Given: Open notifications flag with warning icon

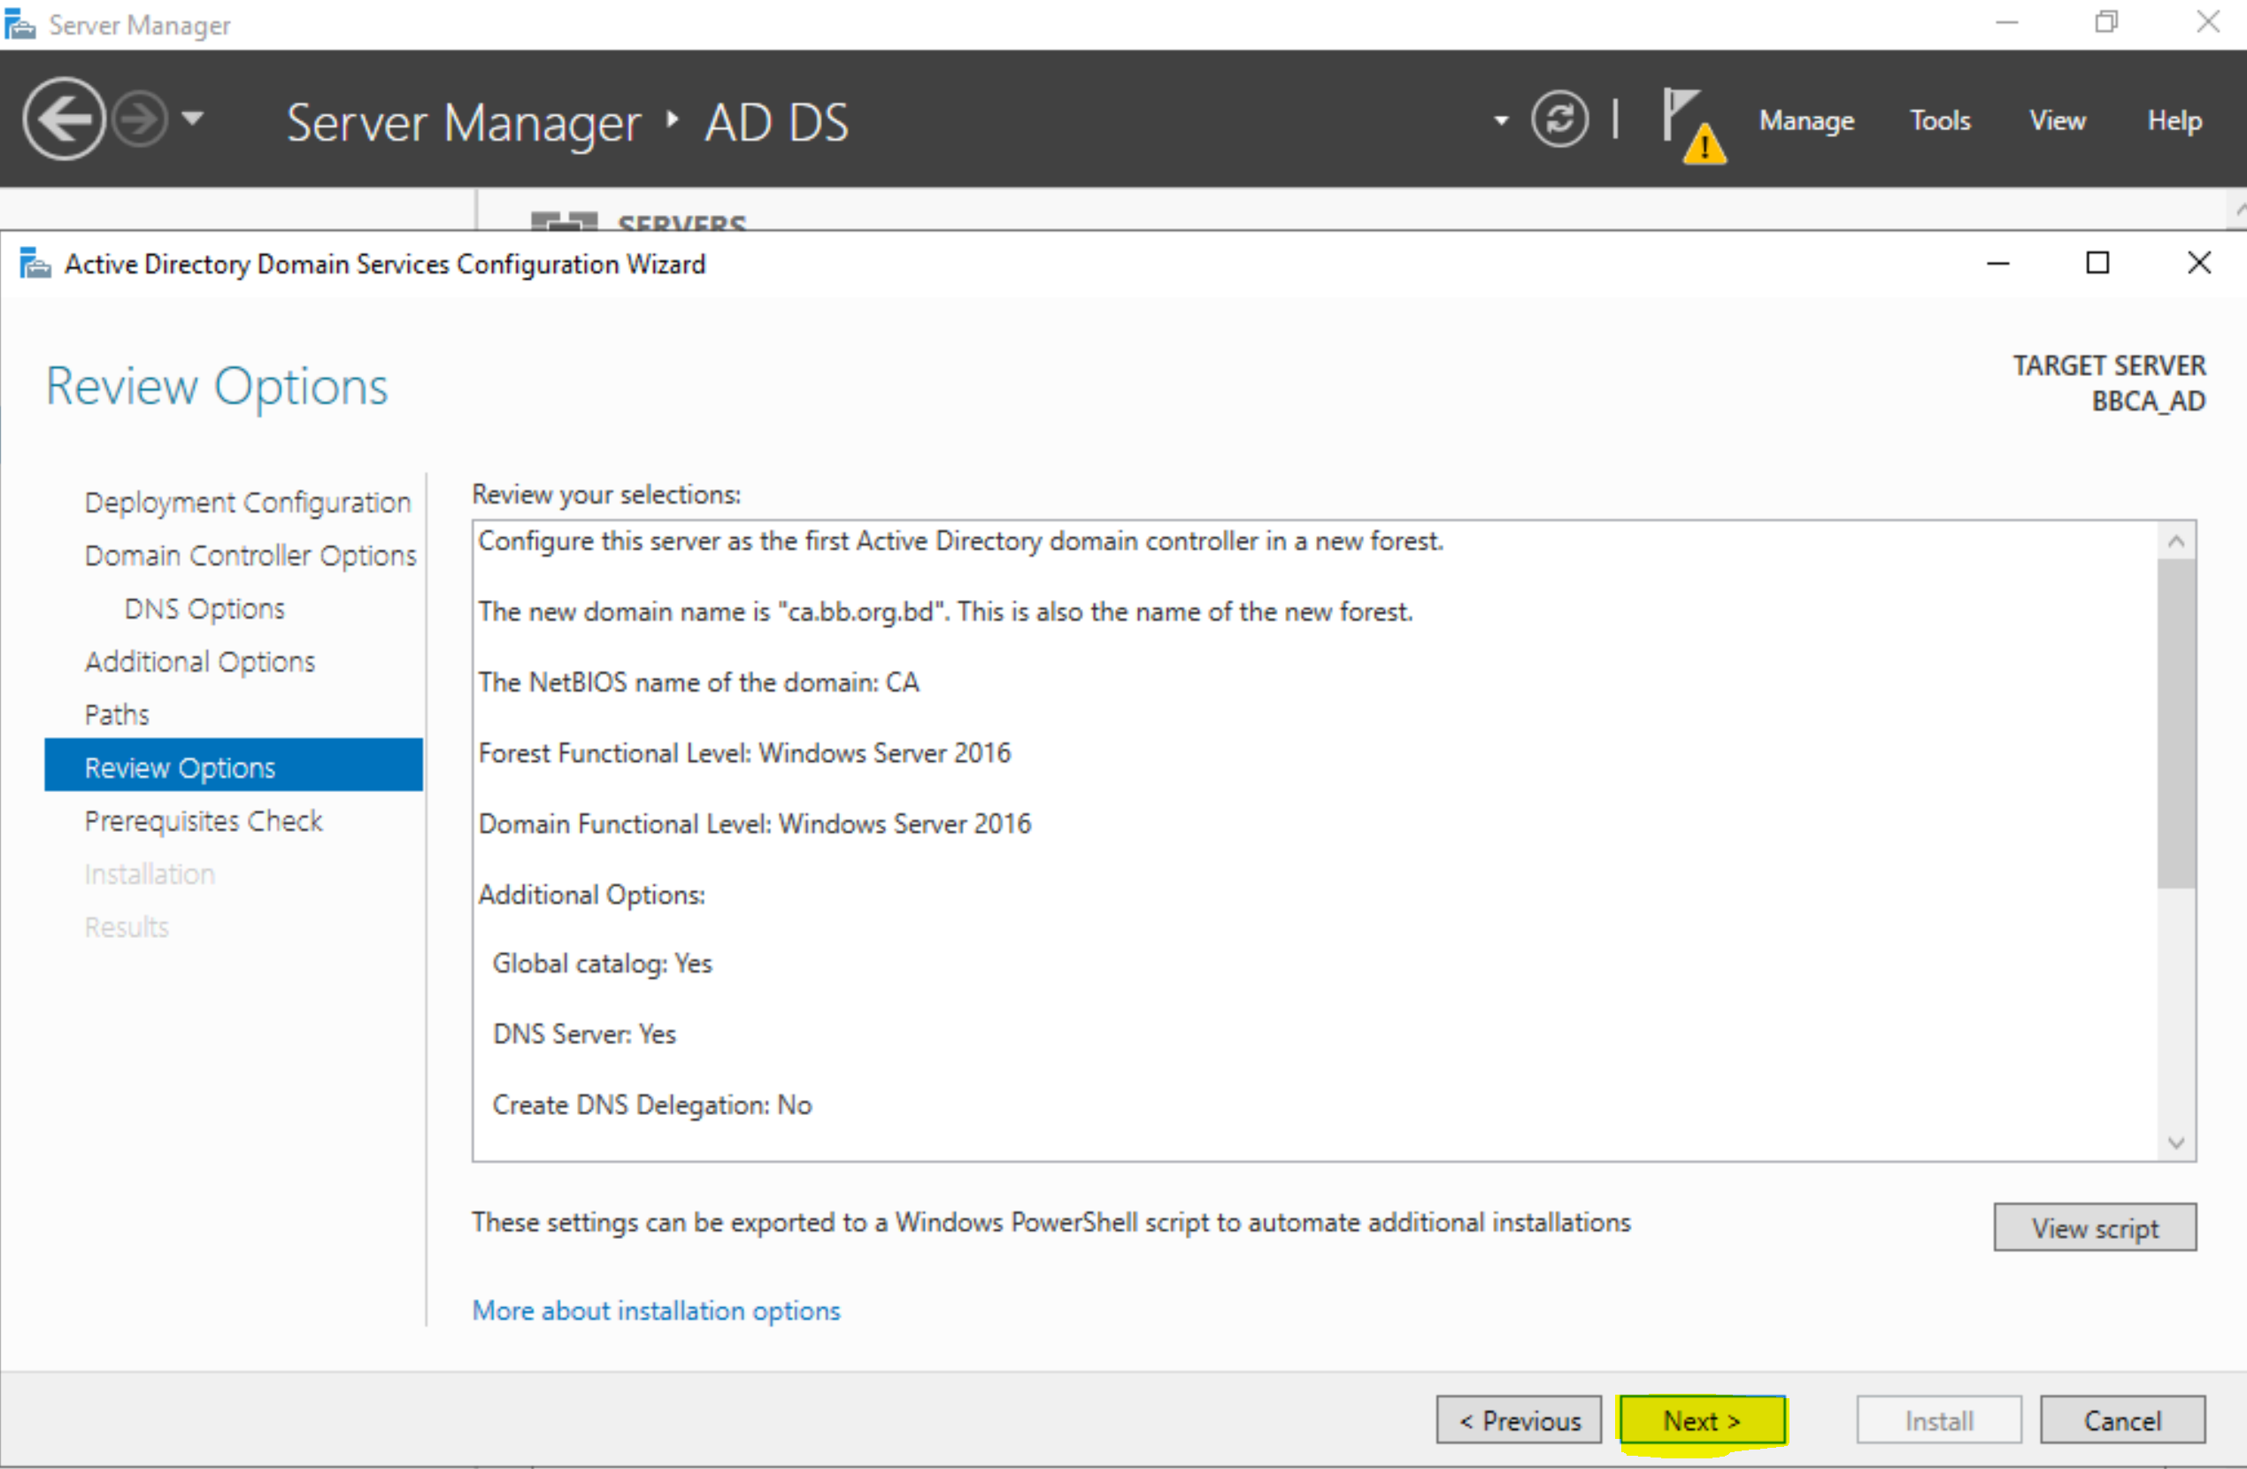Looking at the screenshot, I should point(1694,126).
